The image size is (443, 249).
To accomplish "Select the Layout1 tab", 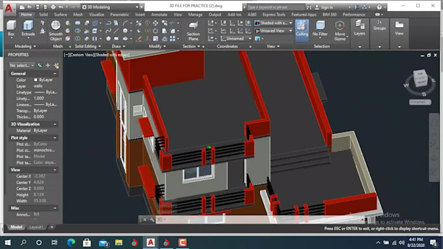I will pyautogui.click(x=36, y=227).
